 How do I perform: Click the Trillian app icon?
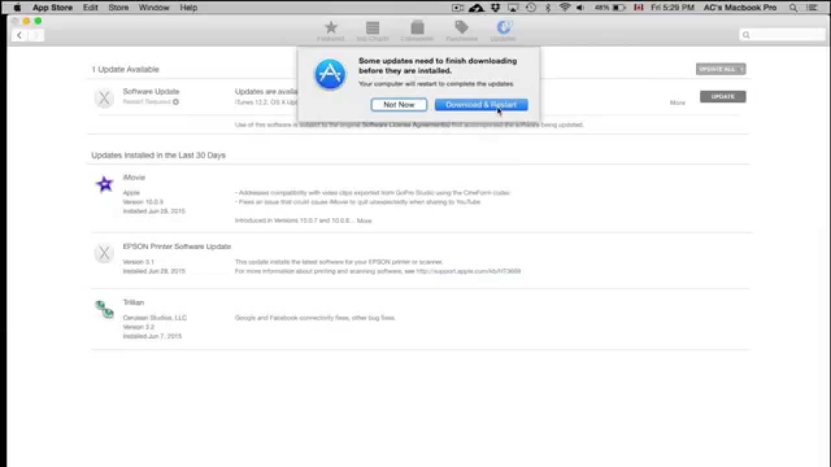105,309
